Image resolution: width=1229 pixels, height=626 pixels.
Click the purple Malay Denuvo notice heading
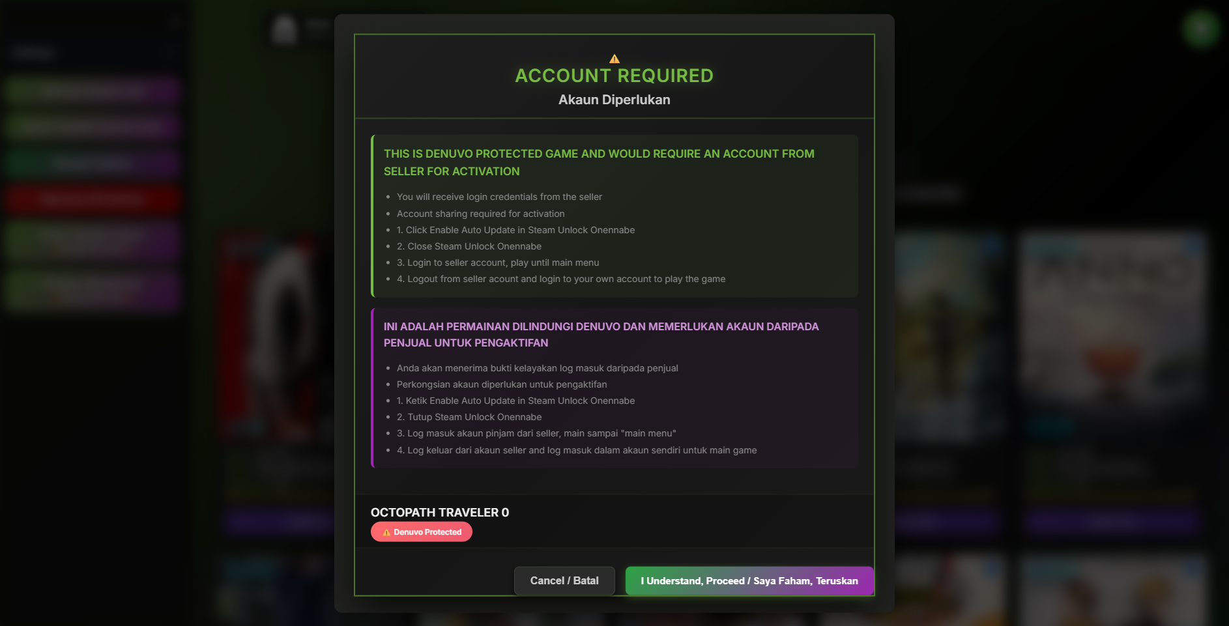coord(601,334)
